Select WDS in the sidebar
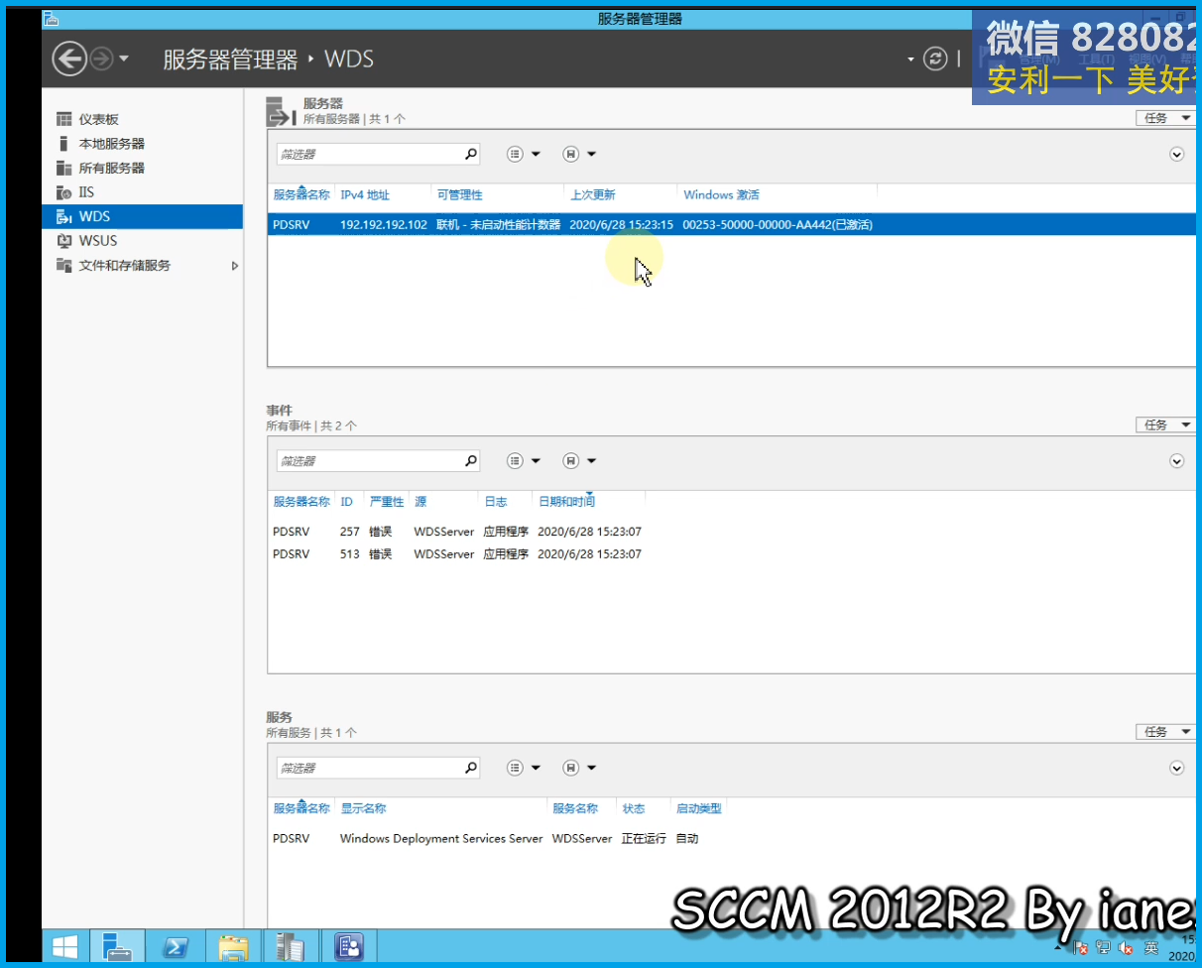This screenshot has width=1202, height=968. click(x=143, y=216)
